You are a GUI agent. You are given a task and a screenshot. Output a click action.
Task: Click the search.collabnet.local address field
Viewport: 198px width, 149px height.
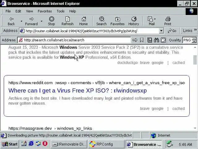[x=77, y=40]
